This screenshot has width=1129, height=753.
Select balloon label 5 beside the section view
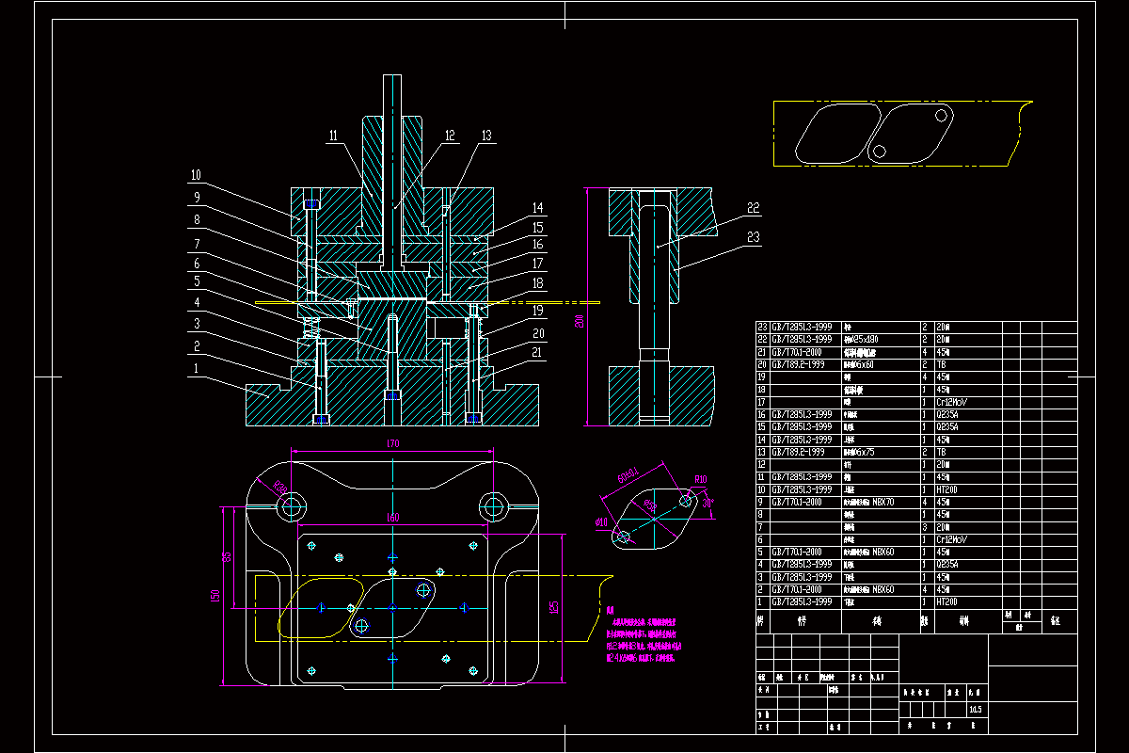coord(198,280)
